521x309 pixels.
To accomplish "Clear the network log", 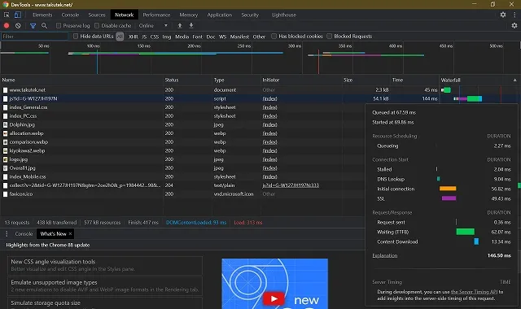I will point(18,25).
